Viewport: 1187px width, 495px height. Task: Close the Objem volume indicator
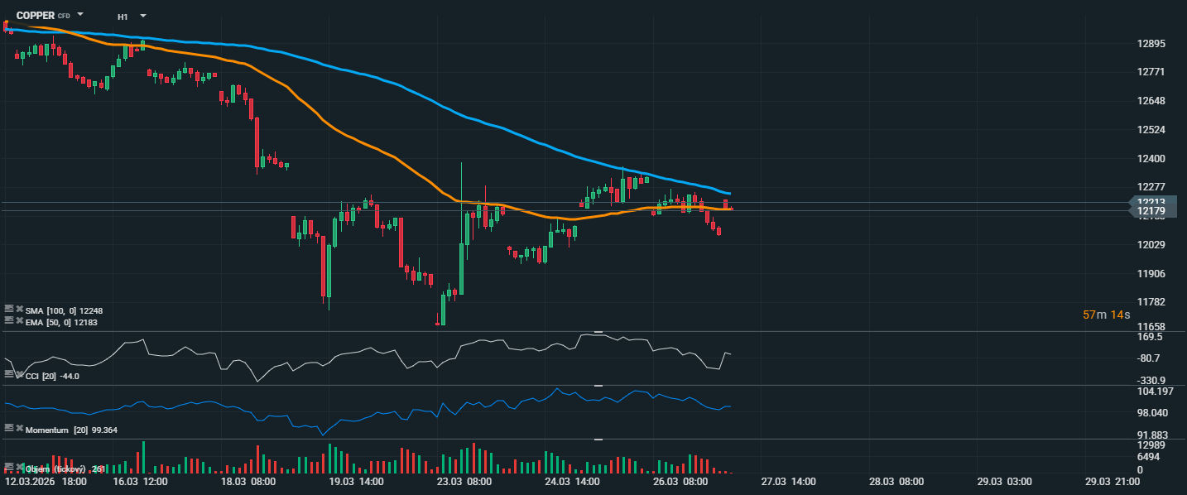[19, 468]
